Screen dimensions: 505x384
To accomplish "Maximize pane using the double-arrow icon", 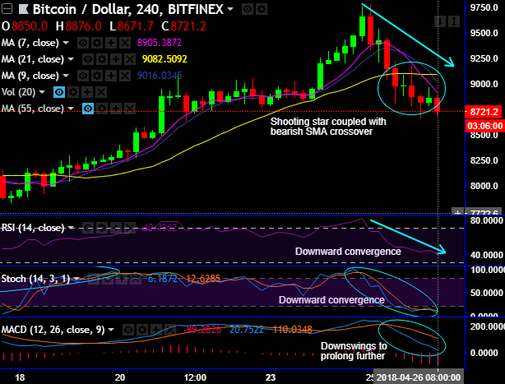I will click(x=453, y=21).
